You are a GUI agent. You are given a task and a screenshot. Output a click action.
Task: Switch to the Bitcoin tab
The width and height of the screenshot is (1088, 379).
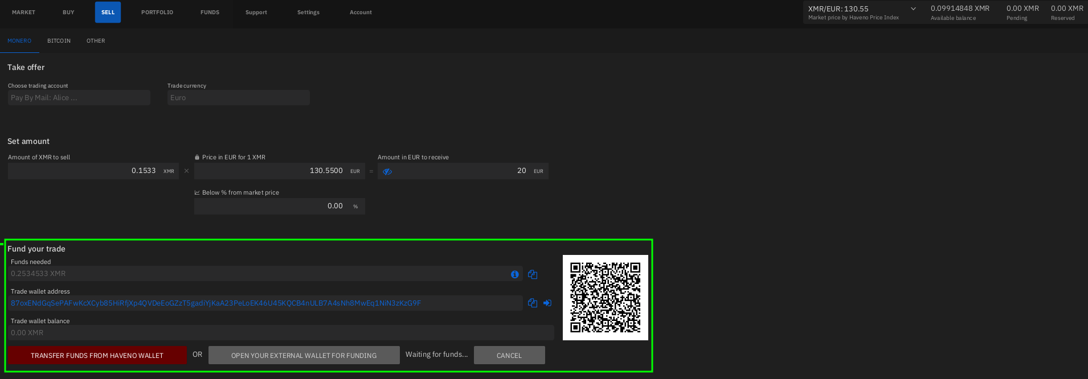pos(59,41)
